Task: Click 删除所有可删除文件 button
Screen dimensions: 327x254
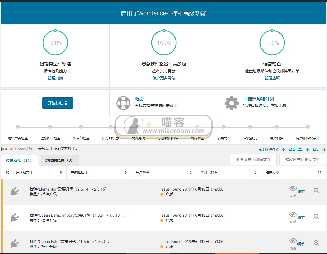Action: pos(253,159)
